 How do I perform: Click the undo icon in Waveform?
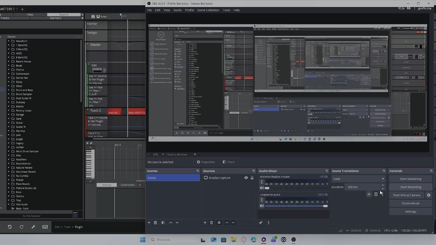pos(10,227)
